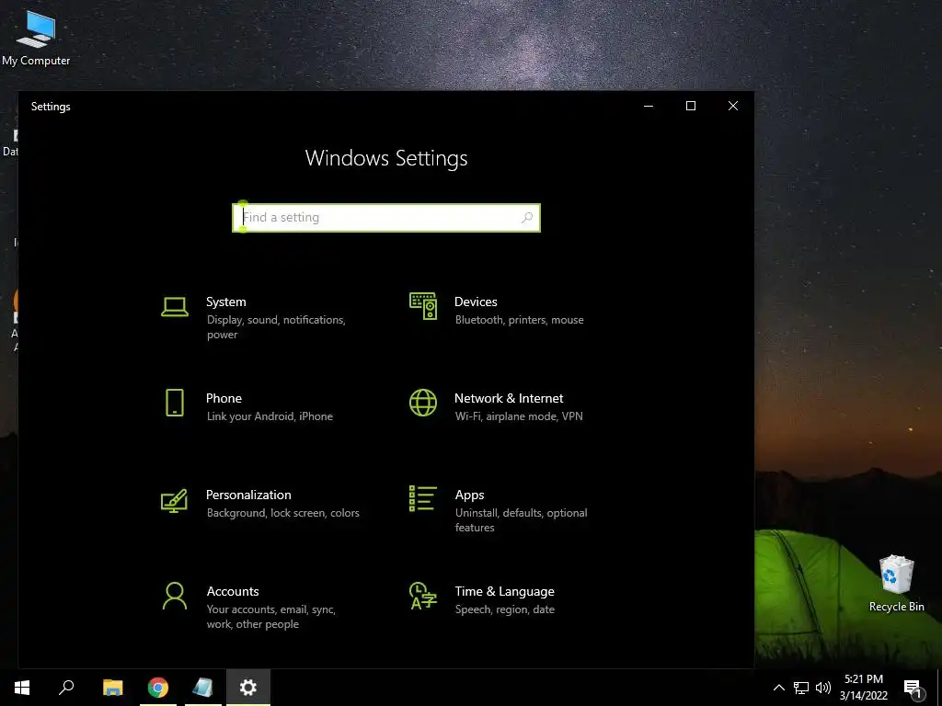Click 'Link your Android, iPhone' description

click(270, 416)
